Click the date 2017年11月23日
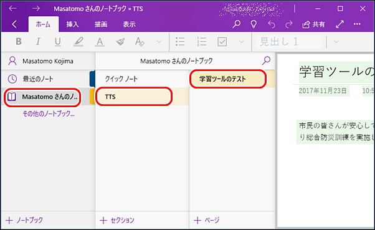The image size is (375, 230). click(323, 91)
